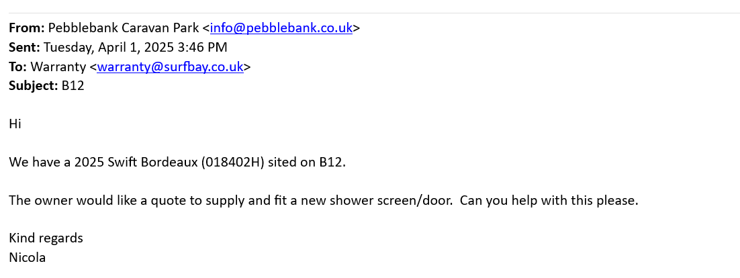This screenshot has height=278, width=740.
Task: Click the bold "To:" header label
Action: coord(17,66)
